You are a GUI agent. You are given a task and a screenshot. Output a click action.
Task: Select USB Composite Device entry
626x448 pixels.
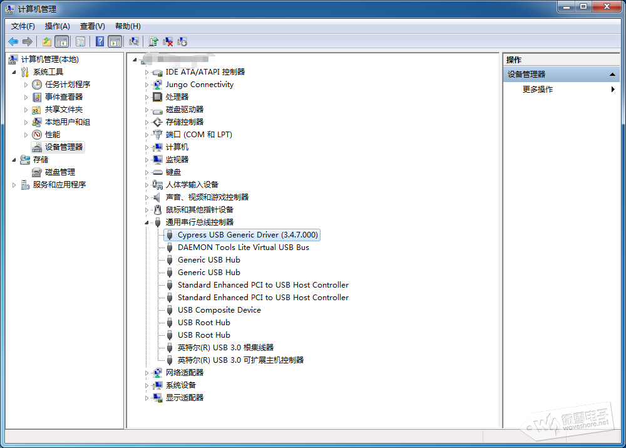(x=219, y=310)
